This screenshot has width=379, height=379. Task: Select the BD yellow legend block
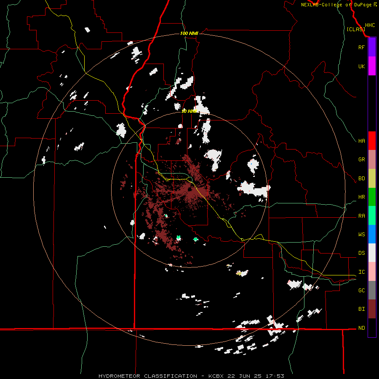pos(372,179)
